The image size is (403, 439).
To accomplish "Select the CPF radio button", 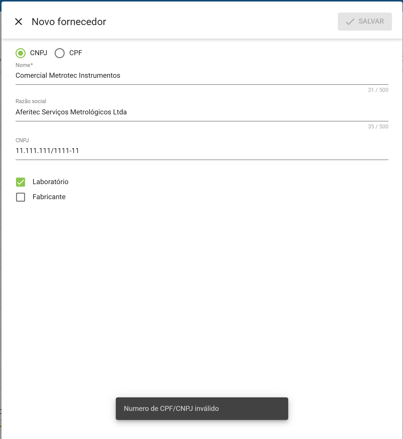I will coord(60,53).
